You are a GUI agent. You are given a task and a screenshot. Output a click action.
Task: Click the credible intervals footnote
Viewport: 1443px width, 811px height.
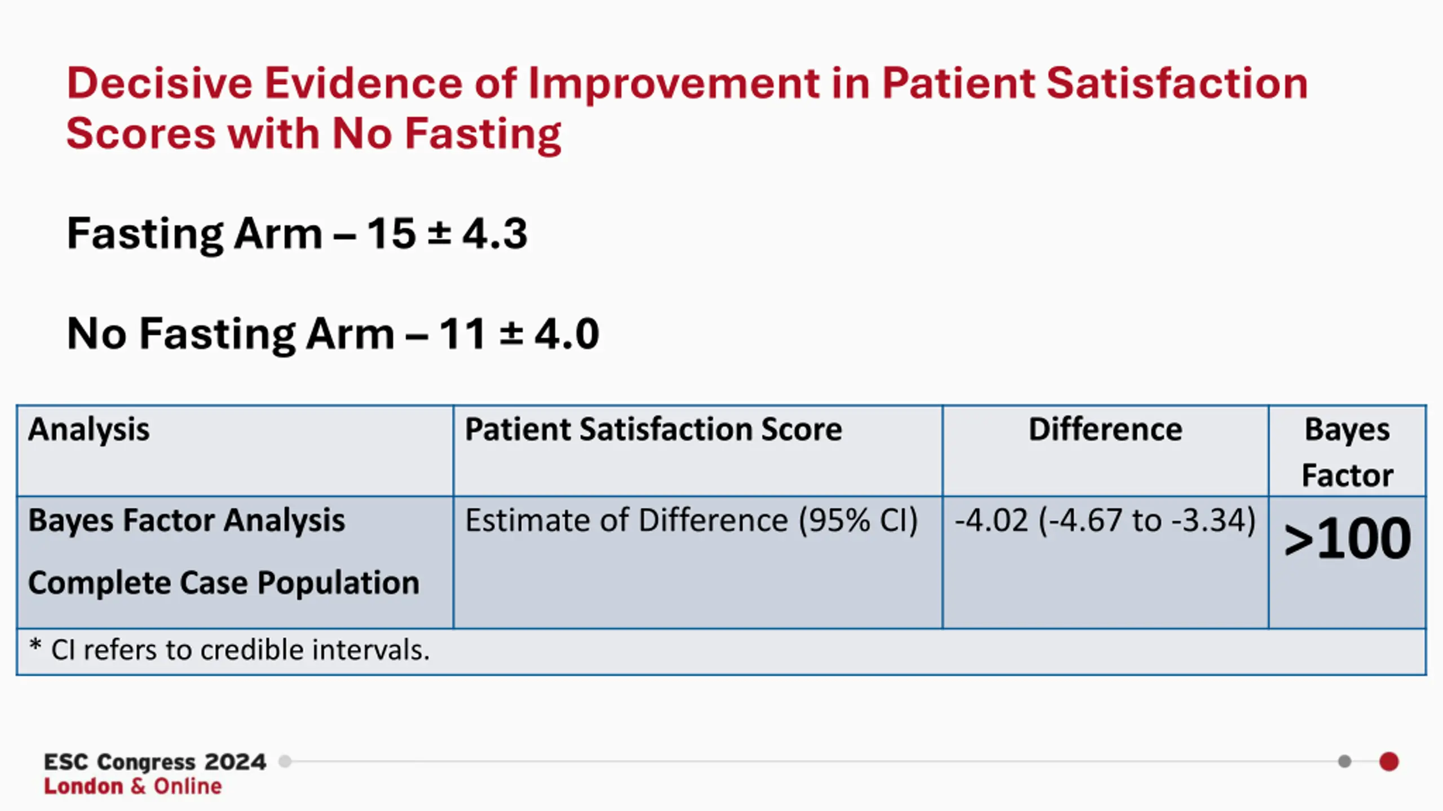pos(229,649)
